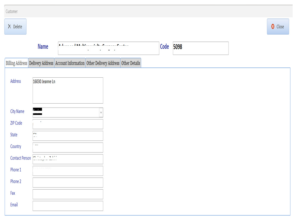298x224 pixels.
Task: Click the 'ZIP Code' label
Action: [16, 123]
